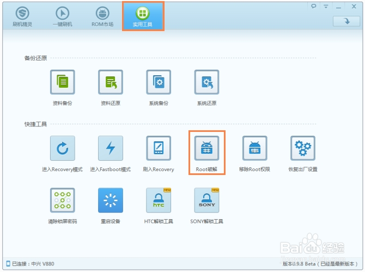Select the 实用工具 tab
365x272 pixels.
(143, 16)
